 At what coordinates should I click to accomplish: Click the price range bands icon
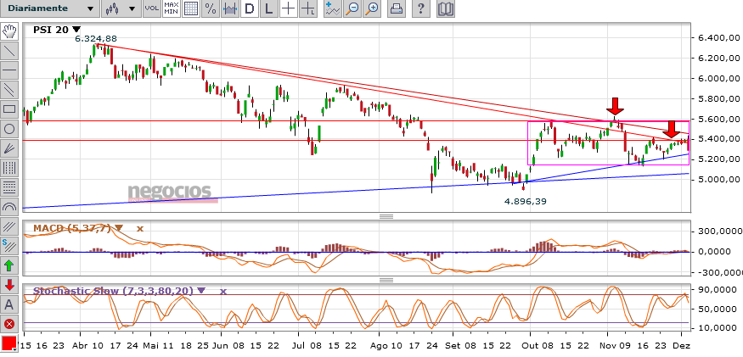[x=230, y=8]
